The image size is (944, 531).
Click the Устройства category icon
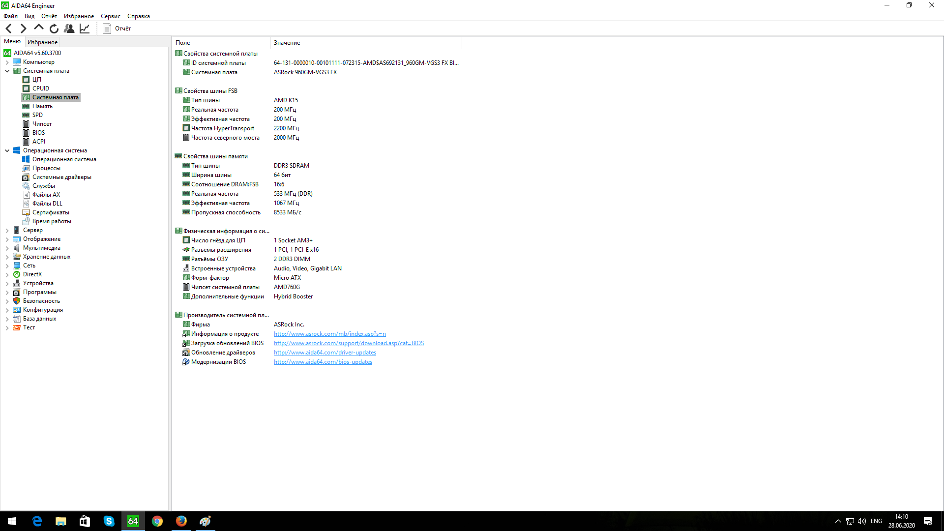17,283
